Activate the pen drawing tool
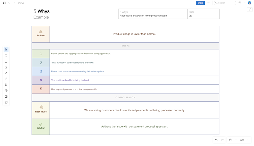254x146 pixels. [6, 79]
